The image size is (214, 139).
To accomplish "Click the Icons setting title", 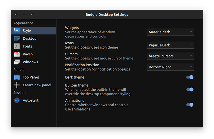I will click(x=69, y=43).
